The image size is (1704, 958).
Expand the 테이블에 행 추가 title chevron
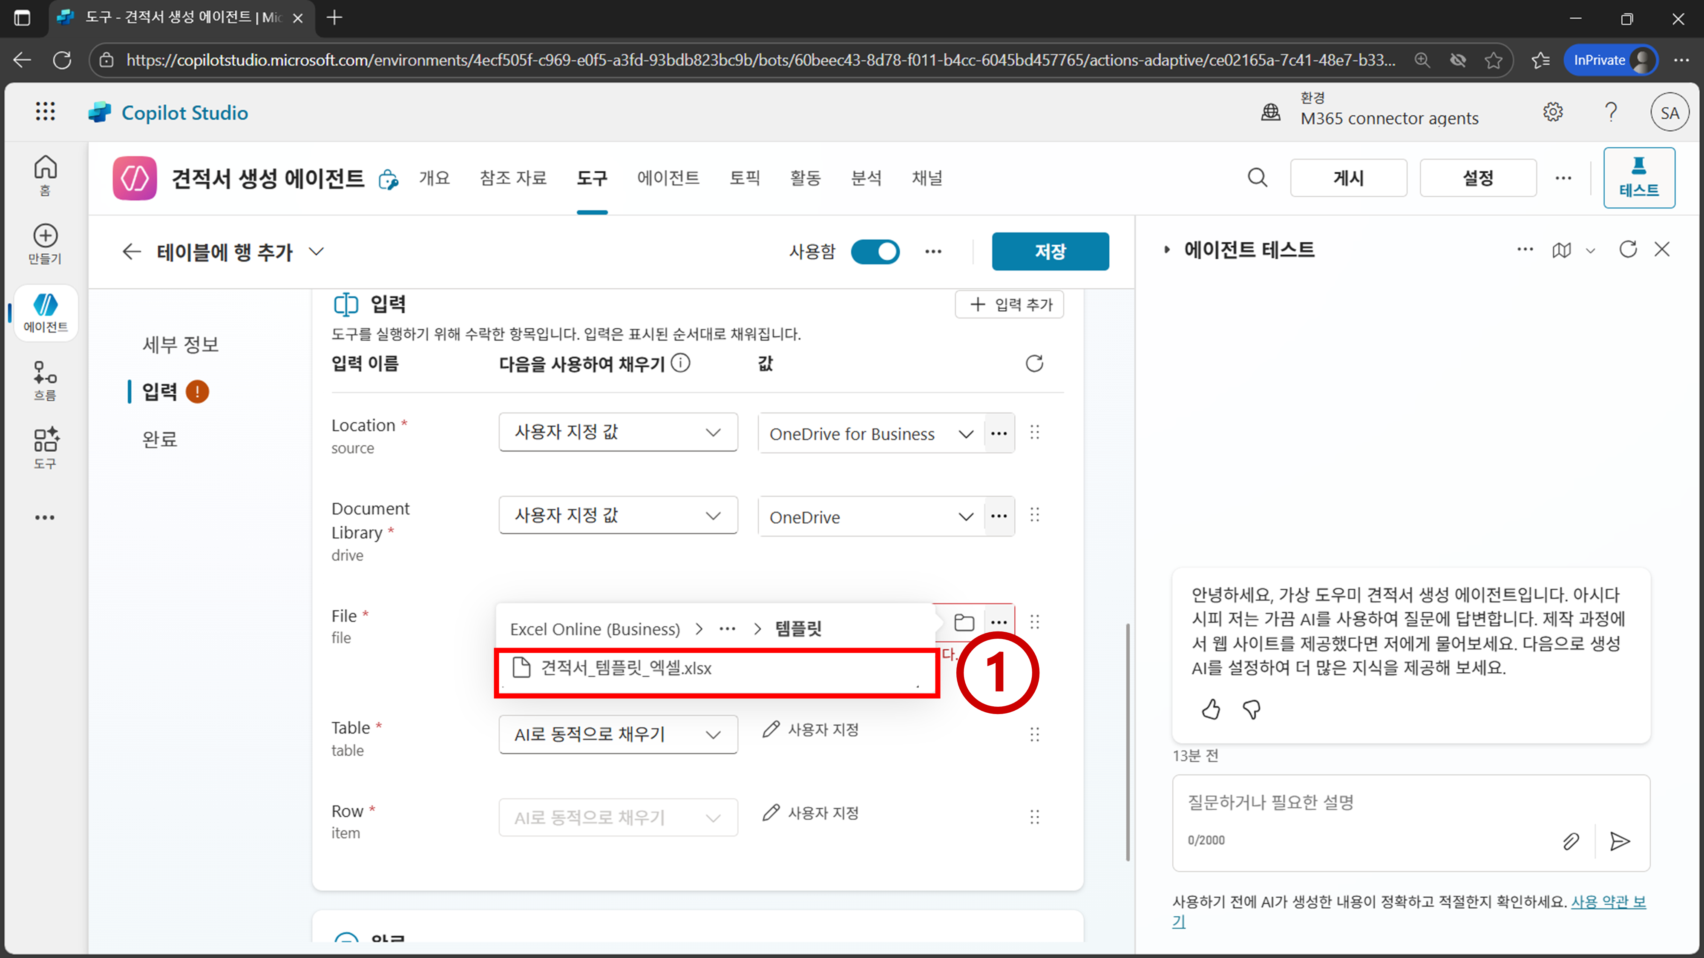coord(317,252)
